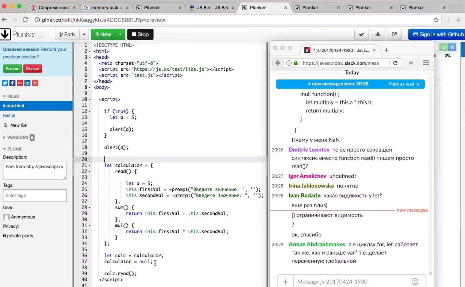Discard the previous session
Image resolution: width=465 pixels, height=287 pixels.
[32, 69]
